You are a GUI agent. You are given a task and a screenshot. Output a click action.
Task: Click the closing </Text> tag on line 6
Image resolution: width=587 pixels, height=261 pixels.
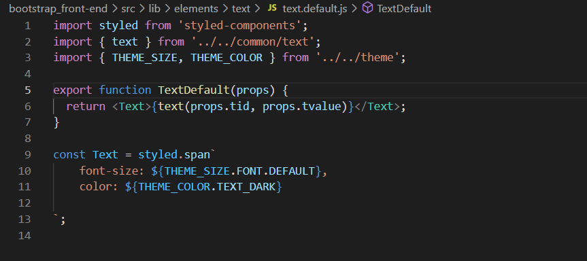(x=377, y=107)
